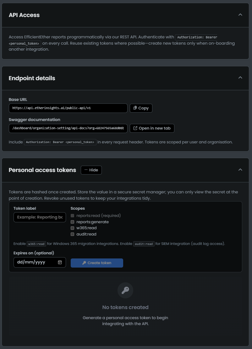The width and height of the screenshot is (252, 349).
Task: Check the audit:read scope
Action: point(72,234)
